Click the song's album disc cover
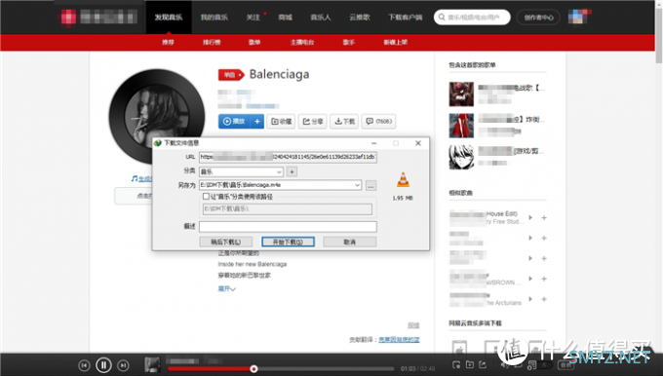The height and width of the screenshot is (376, 663). tap(157, 116)
